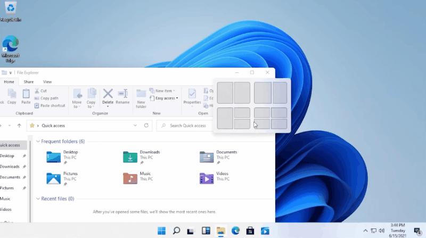The height and width of the screenshot is (238, 426).
Task: Click the Copy path button
Action: tap(49, 98)
